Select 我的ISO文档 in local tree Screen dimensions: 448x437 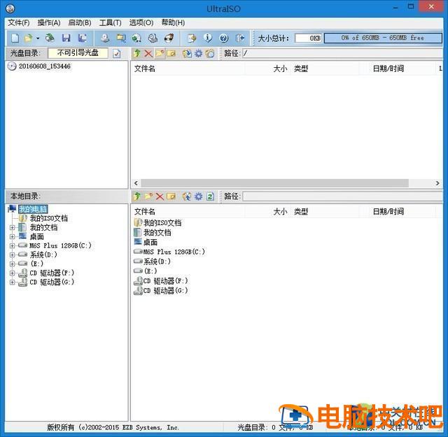tap(49, 218)
